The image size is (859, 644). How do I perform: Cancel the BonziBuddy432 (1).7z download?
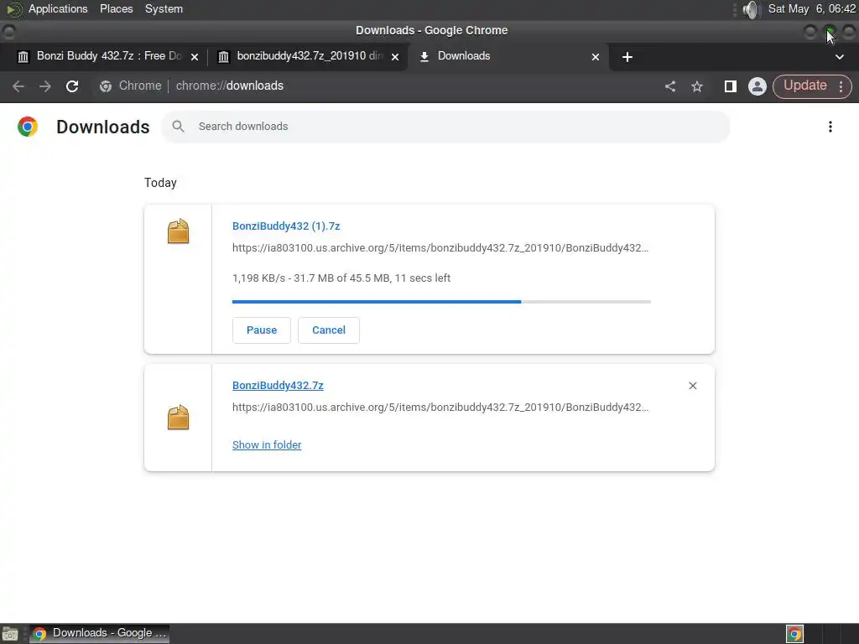329,330
